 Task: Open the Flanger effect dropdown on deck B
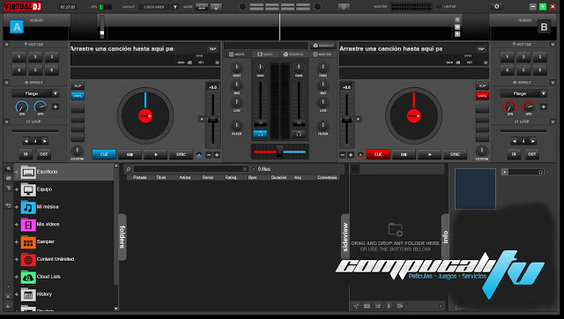[x=543, y=93]
